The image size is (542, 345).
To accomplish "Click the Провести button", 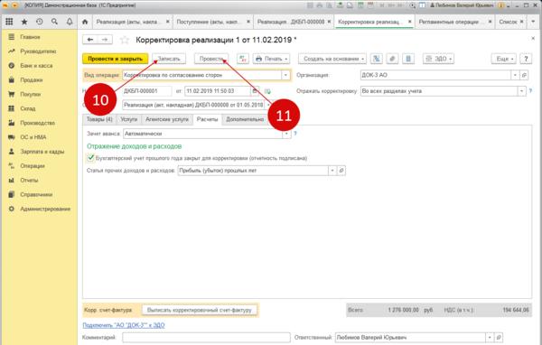I will pos(211,59).
